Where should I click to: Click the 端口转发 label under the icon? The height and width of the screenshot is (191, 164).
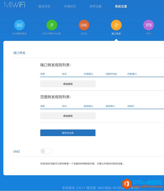116,34
